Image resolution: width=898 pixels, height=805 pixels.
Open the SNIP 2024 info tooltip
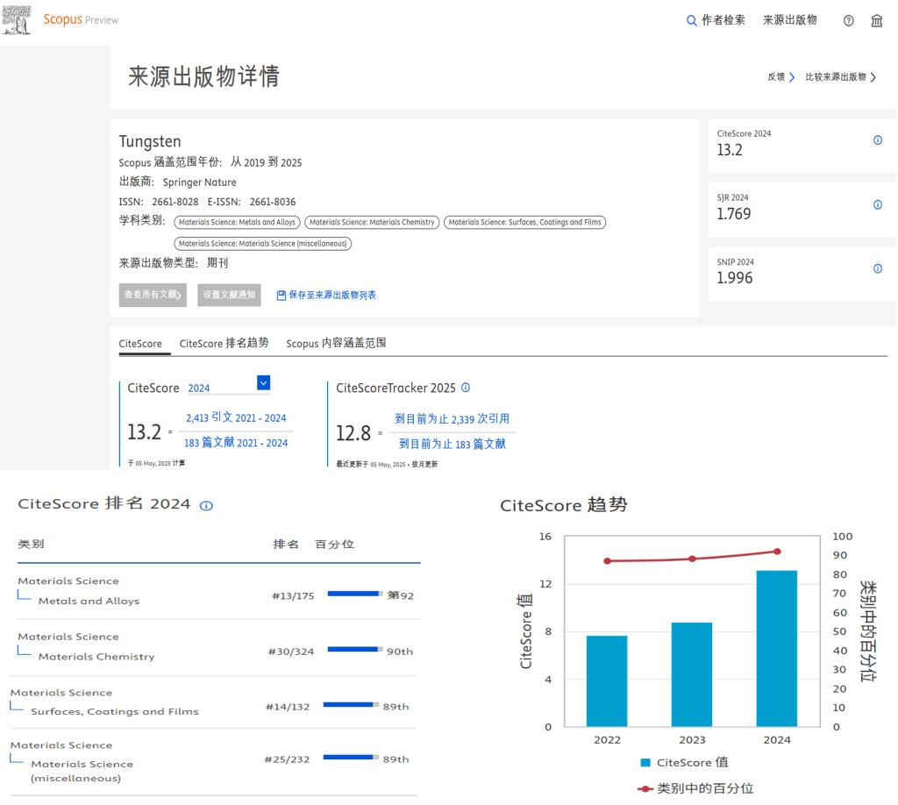[x=877, y=267]
